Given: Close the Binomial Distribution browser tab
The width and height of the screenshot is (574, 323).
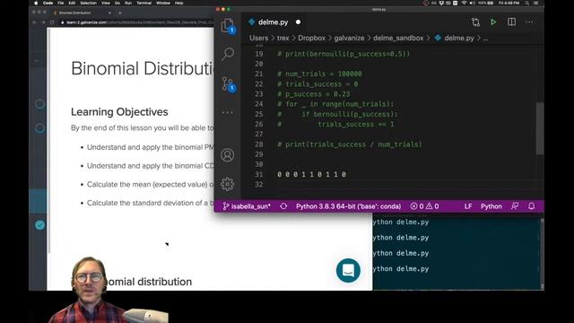Looking at the screenshot, I should (109, 13).
